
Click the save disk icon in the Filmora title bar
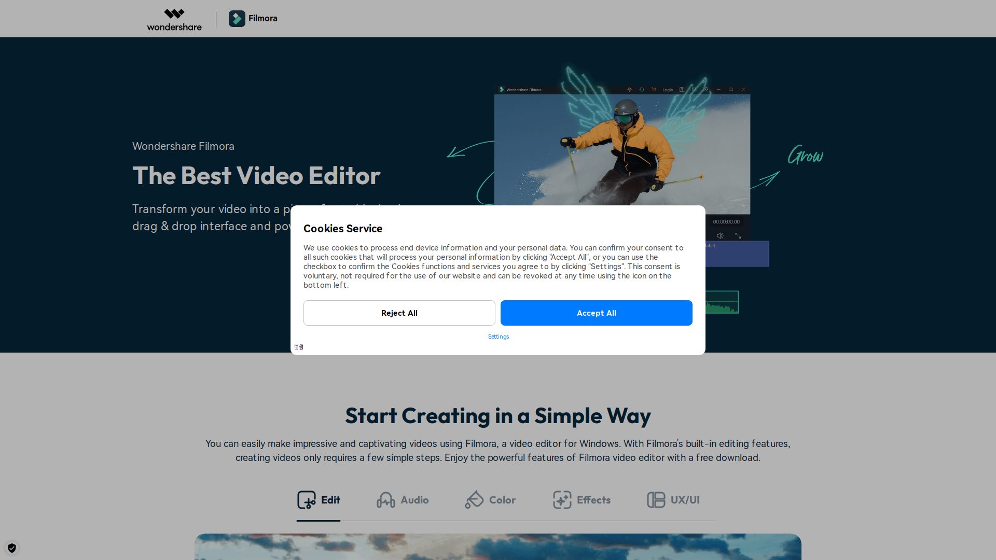coord(682,90)
